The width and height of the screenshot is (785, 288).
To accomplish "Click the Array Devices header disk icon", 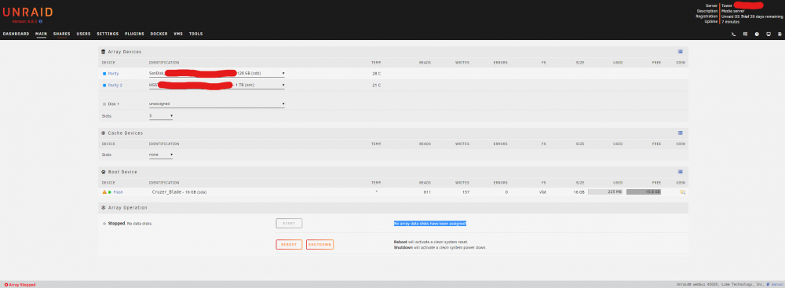I will click(x=104, y=52).
